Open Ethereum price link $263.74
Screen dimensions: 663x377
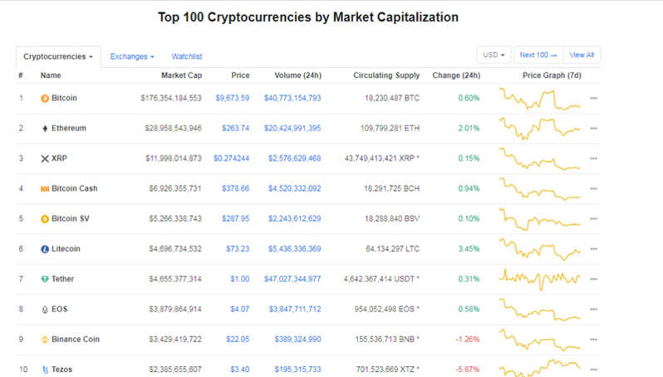233,129
